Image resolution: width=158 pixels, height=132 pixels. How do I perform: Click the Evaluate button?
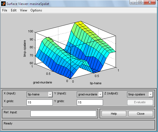click(x=140, y=102)
